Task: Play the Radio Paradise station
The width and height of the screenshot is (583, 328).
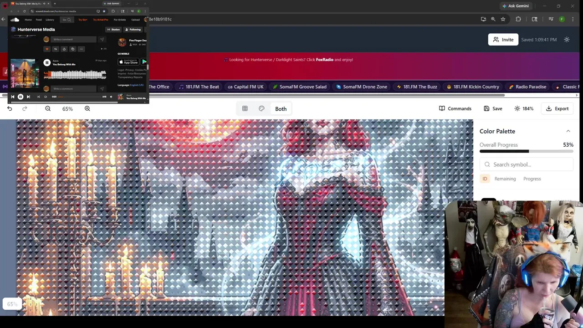Action: pos(527,87)
